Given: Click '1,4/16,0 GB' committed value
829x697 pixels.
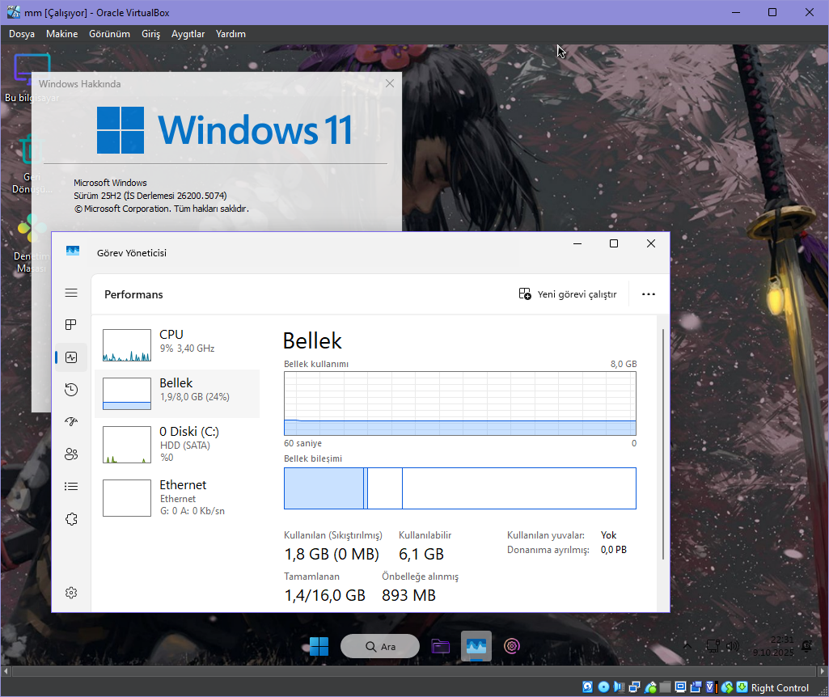Looking at the screenshot, I should (x=324, y=595).
